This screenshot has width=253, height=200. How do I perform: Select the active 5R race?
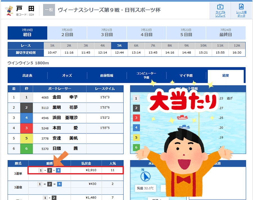[x=119, y=46]
